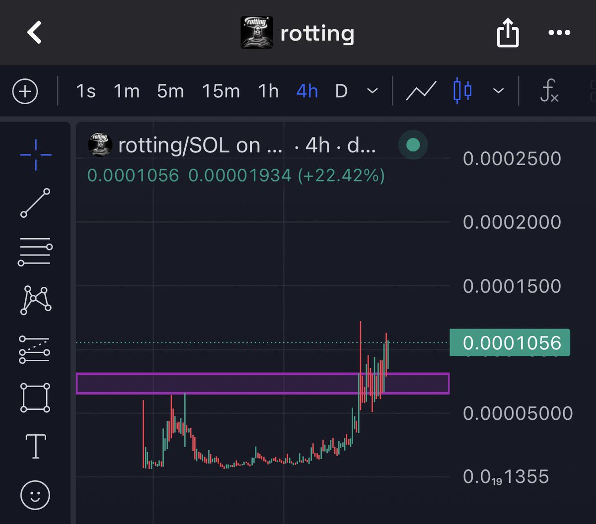Viewport: 596px width, 524px height.
Task: Open the projection and forecast tool
Action: click(35, 349)
